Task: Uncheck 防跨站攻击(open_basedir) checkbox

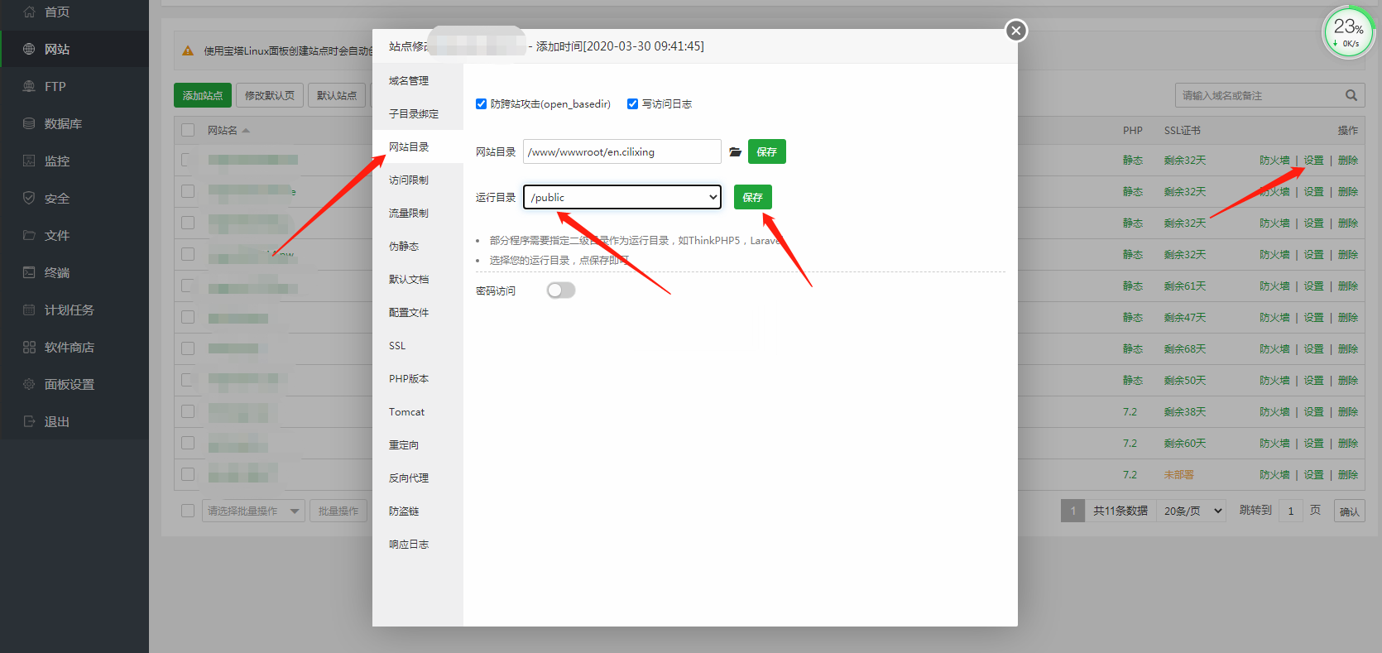Action: click(481, 104)
